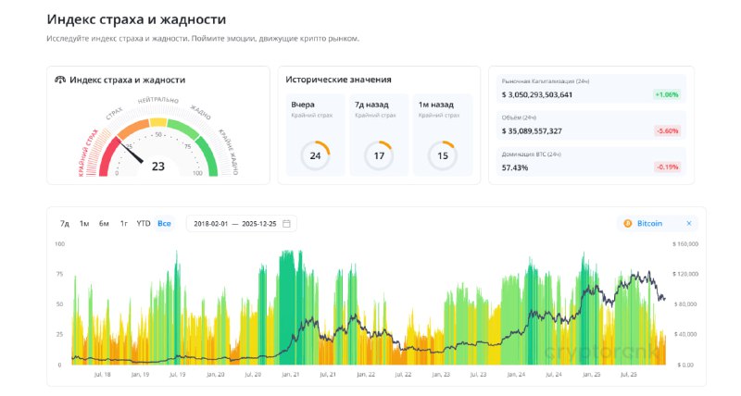Open the 2018-02-01 — 2025-12-25 date picker
The image size is (741, 396).
tap(236, 224)
